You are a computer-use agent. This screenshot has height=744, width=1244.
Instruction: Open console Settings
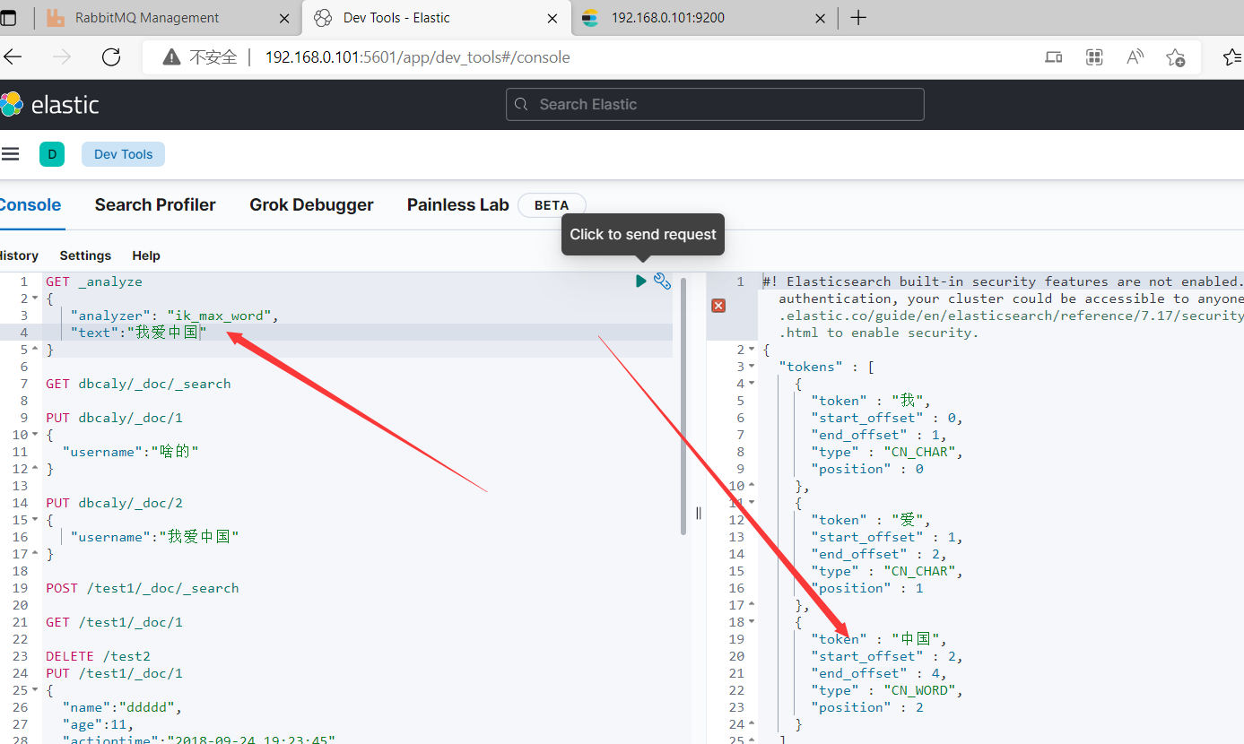pyautogui.click(x=85, y=255)
